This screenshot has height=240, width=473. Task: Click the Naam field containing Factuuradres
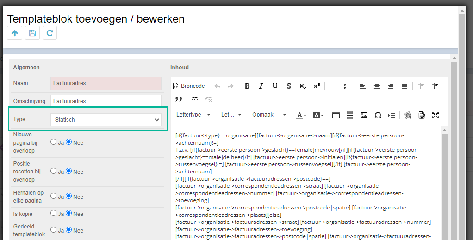click(x=106, y=83)
